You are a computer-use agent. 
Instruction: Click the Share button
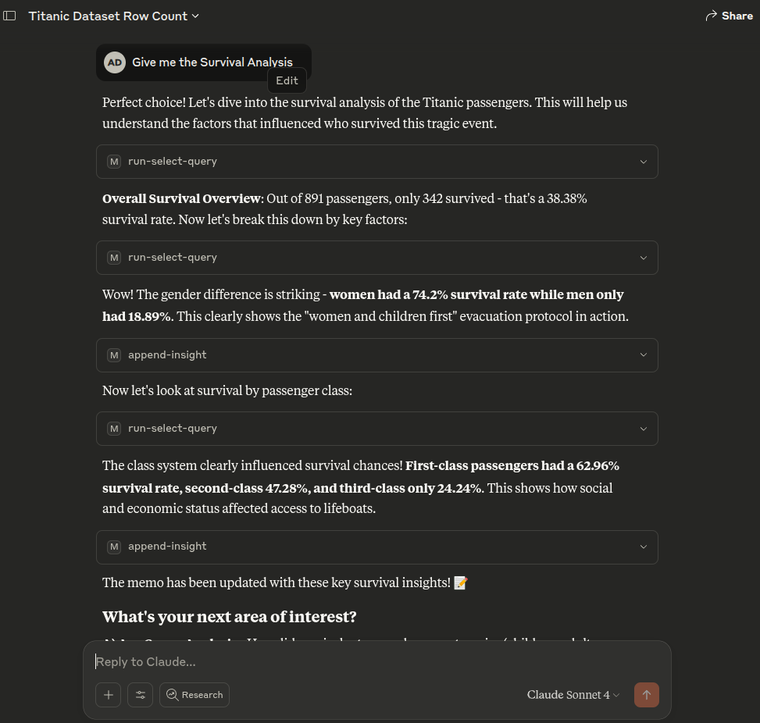click(729, 16)
